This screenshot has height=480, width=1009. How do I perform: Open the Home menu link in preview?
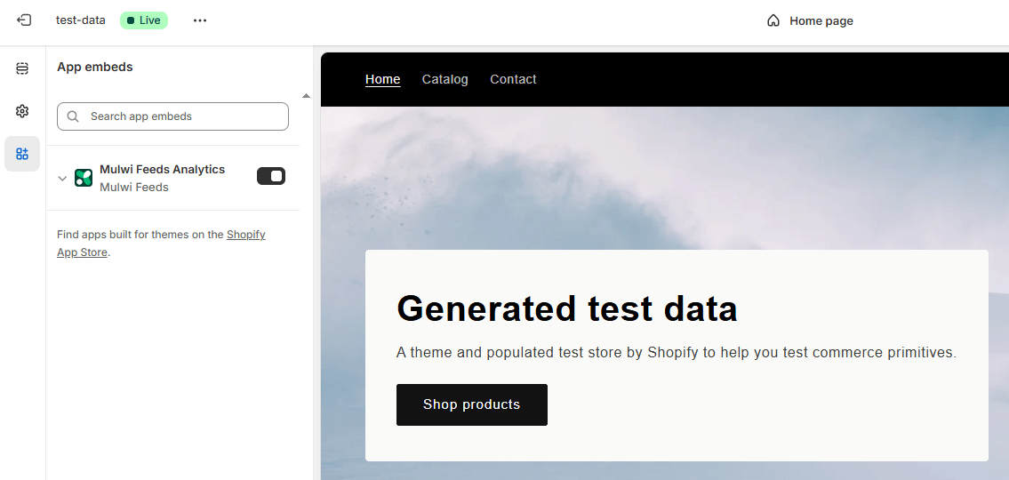pos(383,79)
